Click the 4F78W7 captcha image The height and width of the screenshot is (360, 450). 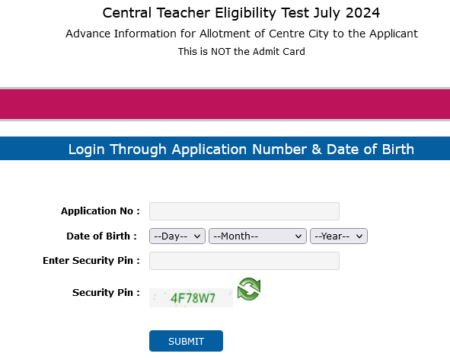pos(191,298)
